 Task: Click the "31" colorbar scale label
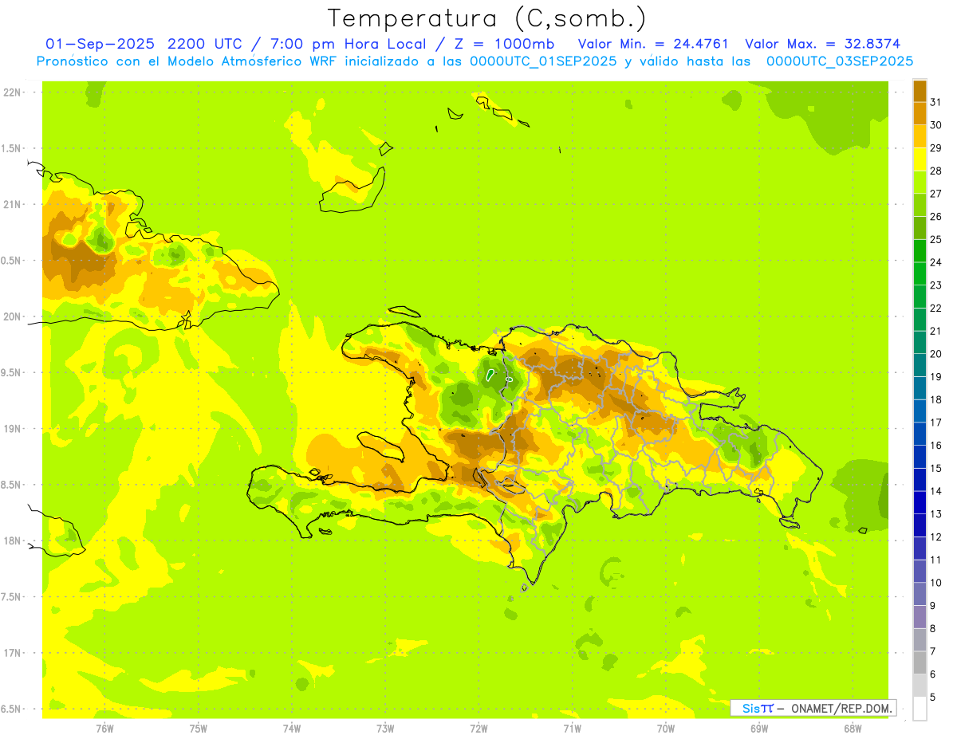tap(936, 101)
